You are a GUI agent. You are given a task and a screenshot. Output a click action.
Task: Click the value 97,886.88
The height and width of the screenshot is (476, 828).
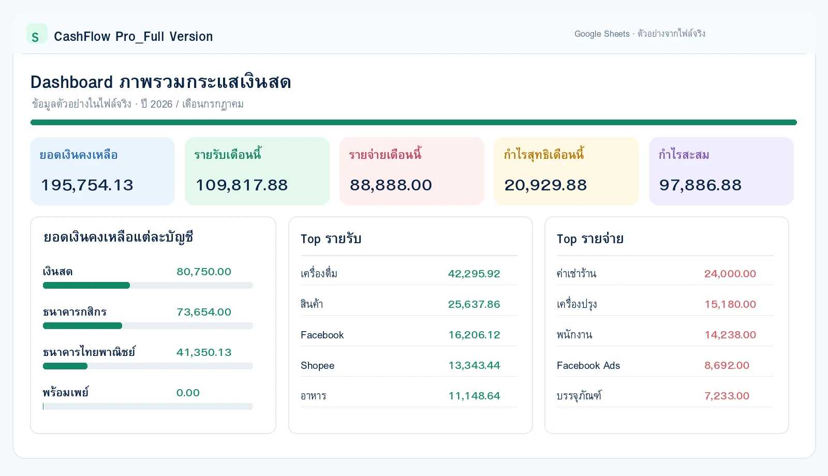tap(700, 185)
